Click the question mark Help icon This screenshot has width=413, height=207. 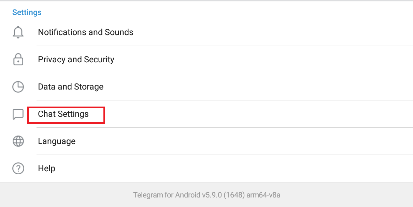tap(18, 169)
